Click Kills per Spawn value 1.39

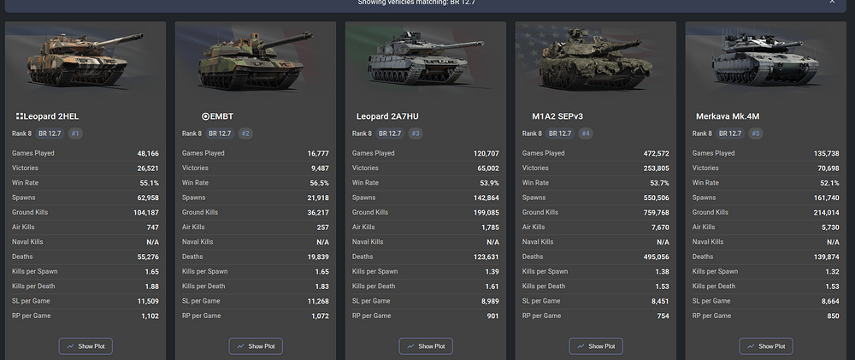tap(492, 272)
